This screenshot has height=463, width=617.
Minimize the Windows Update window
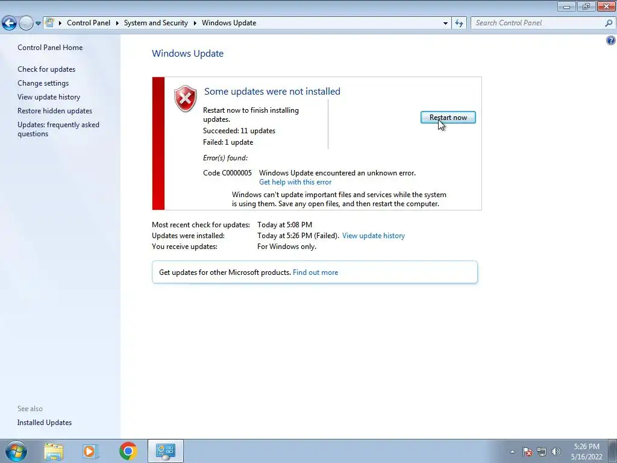tap(566, 6)
